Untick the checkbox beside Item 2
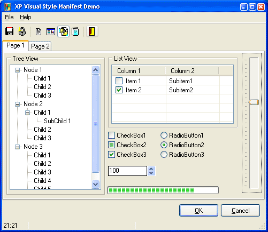 coord(119,90)
